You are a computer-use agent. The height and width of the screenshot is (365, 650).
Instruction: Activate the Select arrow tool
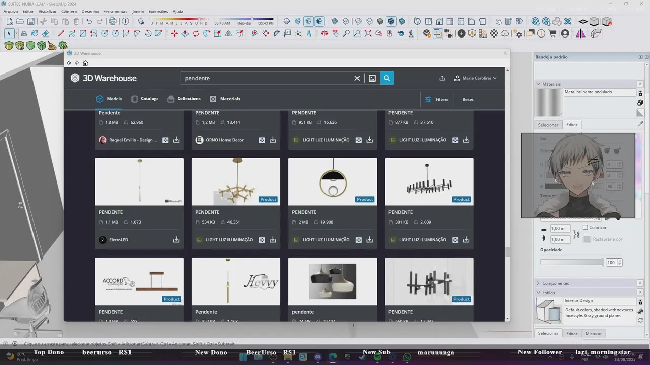9,33
